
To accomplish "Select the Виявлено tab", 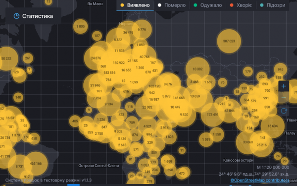I will [135, 5].
